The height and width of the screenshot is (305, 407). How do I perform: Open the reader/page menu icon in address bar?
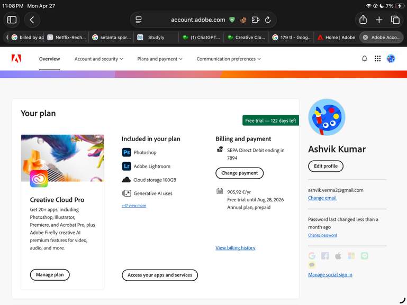139,20
